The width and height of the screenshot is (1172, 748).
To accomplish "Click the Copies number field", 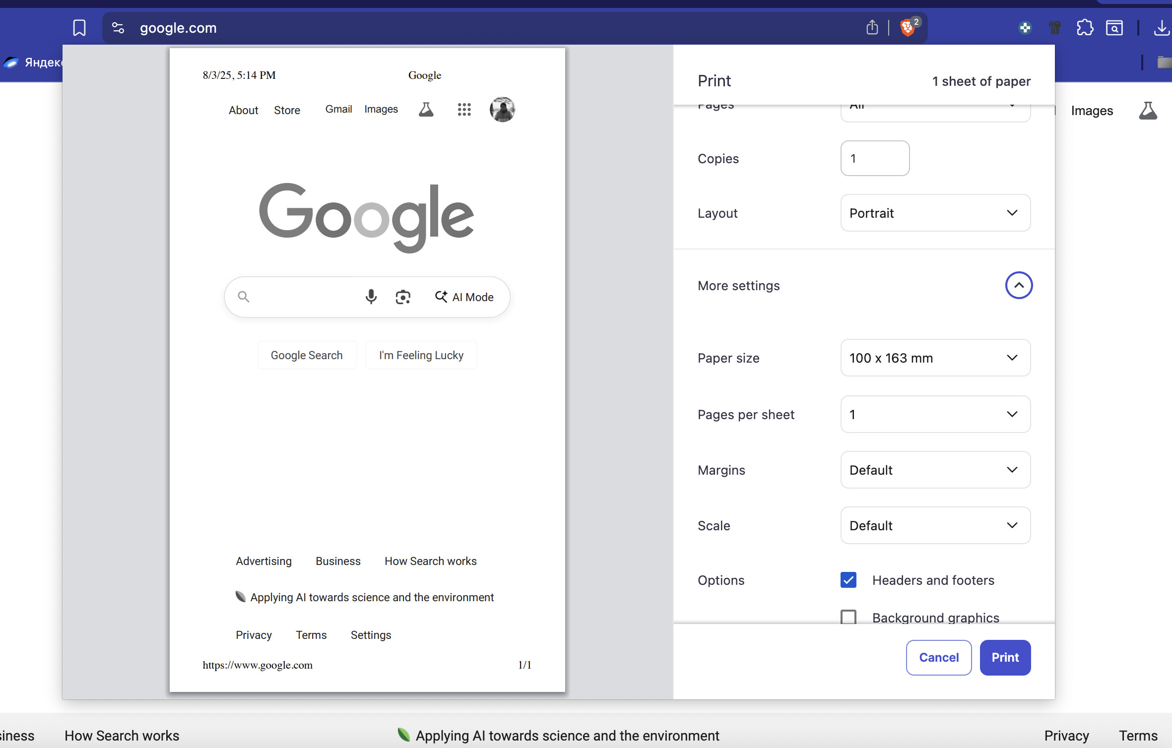I will click(x=875, y=158).
